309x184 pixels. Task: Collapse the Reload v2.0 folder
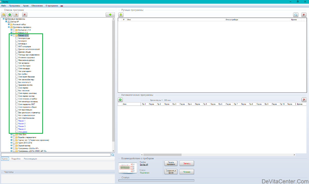tap(11, 35)
